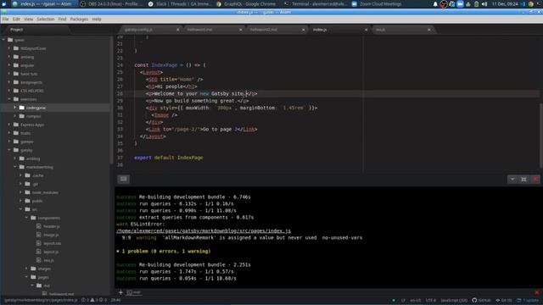Click the file path in status bar
The height and width of the screenshot is (305, 543).
[x=42, y=300]
